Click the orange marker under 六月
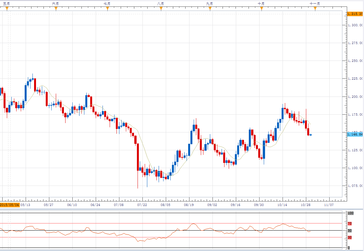364x251 pixels. pos(56,8)
